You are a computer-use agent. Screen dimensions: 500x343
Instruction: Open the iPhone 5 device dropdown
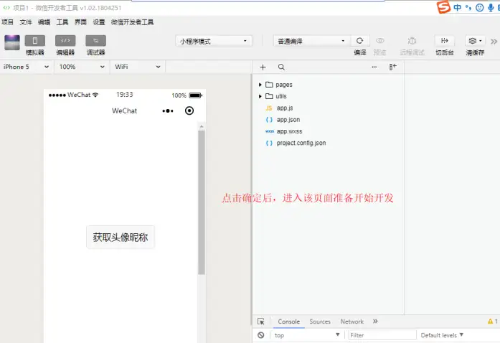click(26, 67)
